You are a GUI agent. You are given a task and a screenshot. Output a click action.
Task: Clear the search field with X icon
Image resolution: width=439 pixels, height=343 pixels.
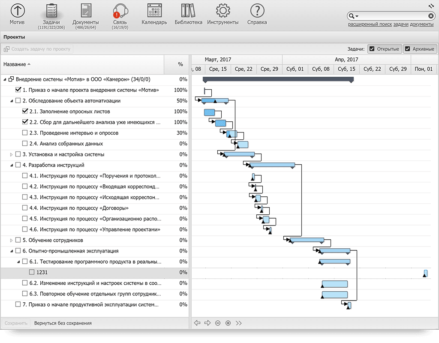click(431, 16)
